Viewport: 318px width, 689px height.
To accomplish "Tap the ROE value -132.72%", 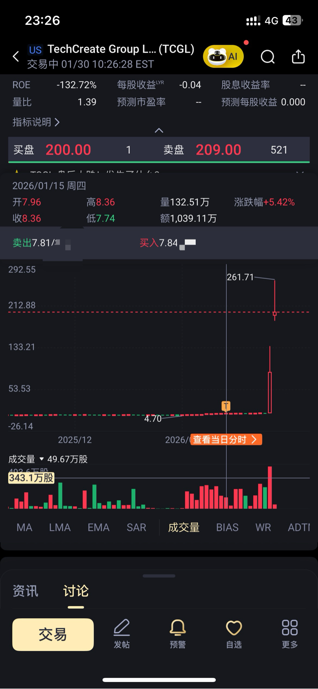I will 77,85.
